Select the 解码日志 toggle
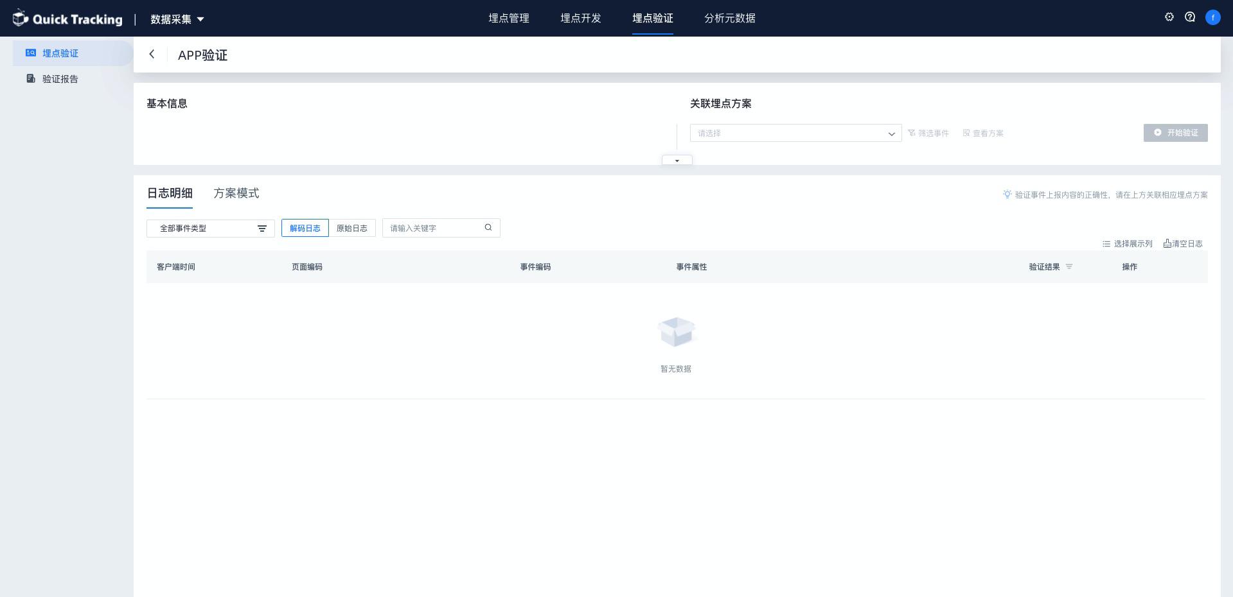This screenshot has width=1233, height=597. click(305, 228)
